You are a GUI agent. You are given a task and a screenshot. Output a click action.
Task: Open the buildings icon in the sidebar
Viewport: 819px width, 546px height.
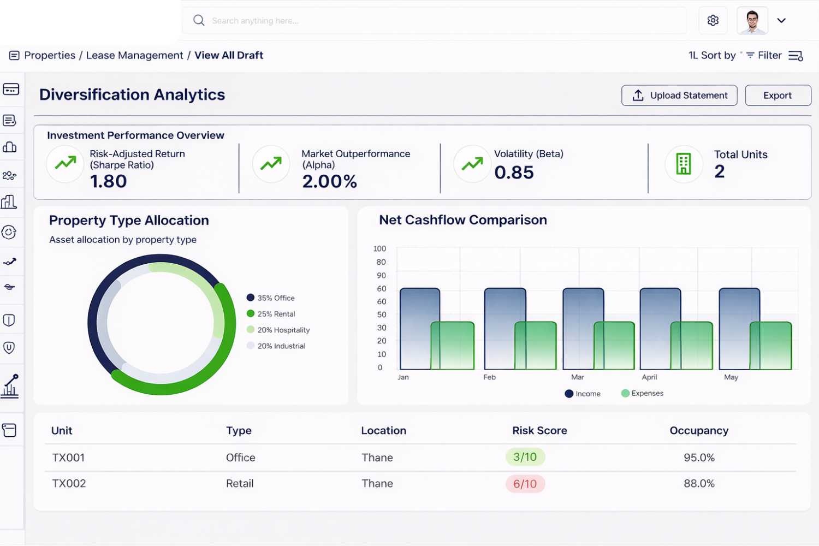tap(9, 202)
